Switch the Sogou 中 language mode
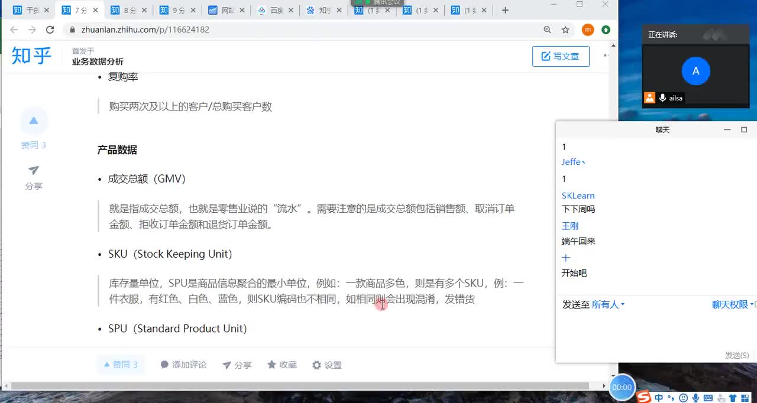Viewport: 757px width, 403px height. pos(659,398)
